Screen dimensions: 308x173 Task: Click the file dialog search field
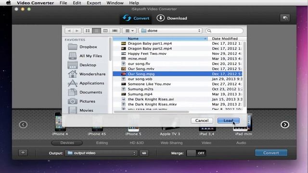click(224, 31)
